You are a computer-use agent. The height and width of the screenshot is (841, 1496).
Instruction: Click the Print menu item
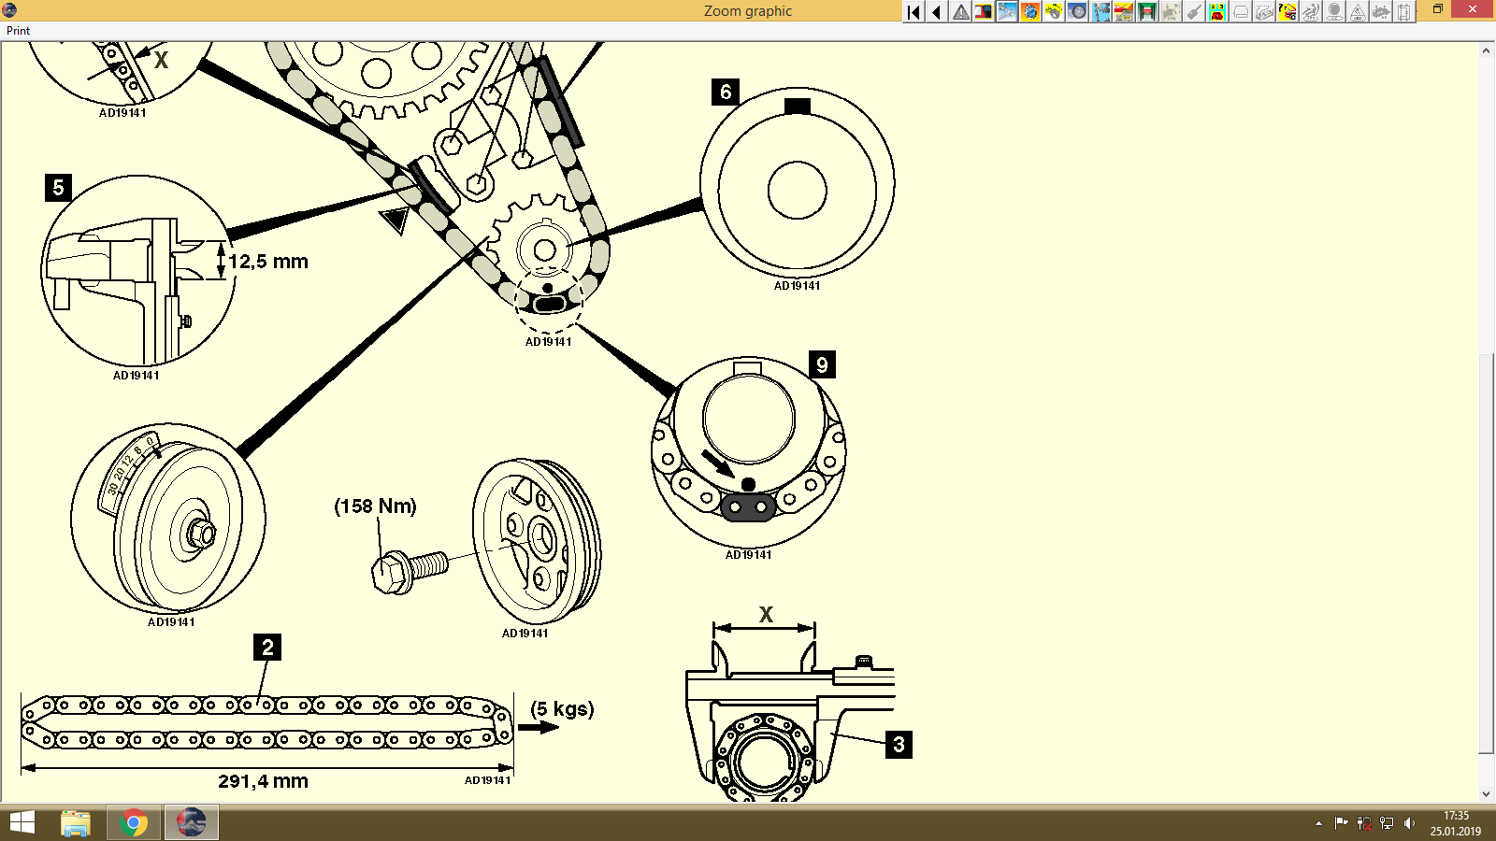(x=17, y=30)
